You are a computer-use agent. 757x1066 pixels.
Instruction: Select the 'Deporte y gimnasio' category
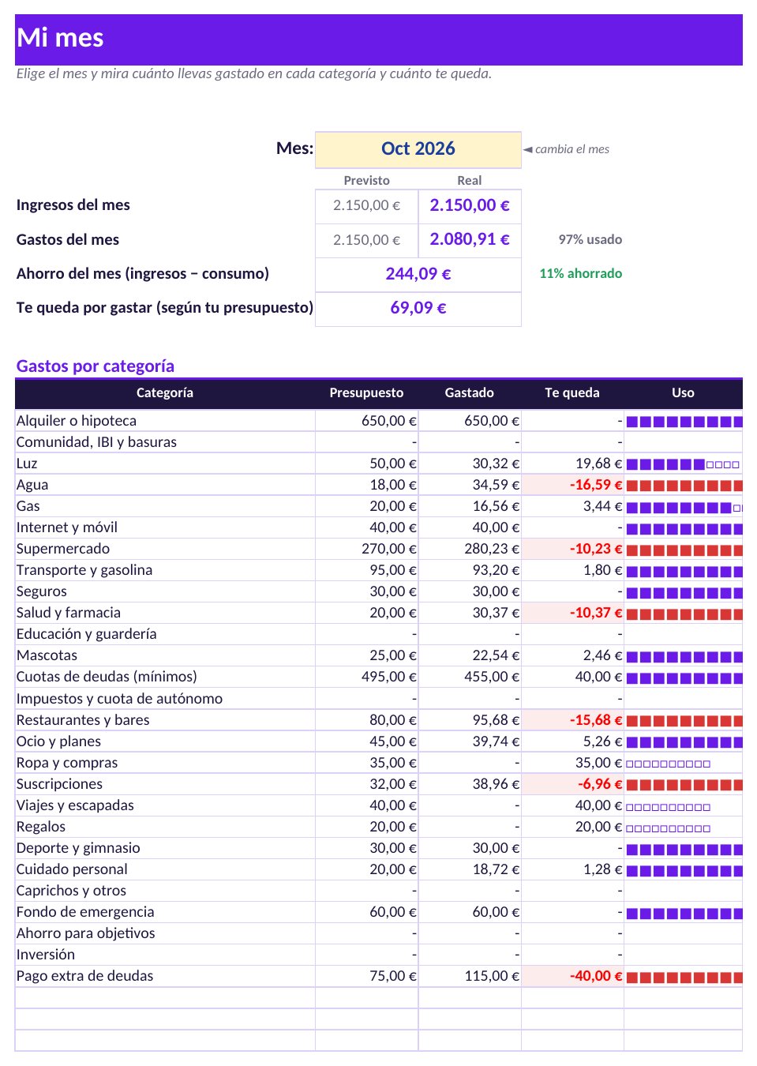click(x=165, y=848)
